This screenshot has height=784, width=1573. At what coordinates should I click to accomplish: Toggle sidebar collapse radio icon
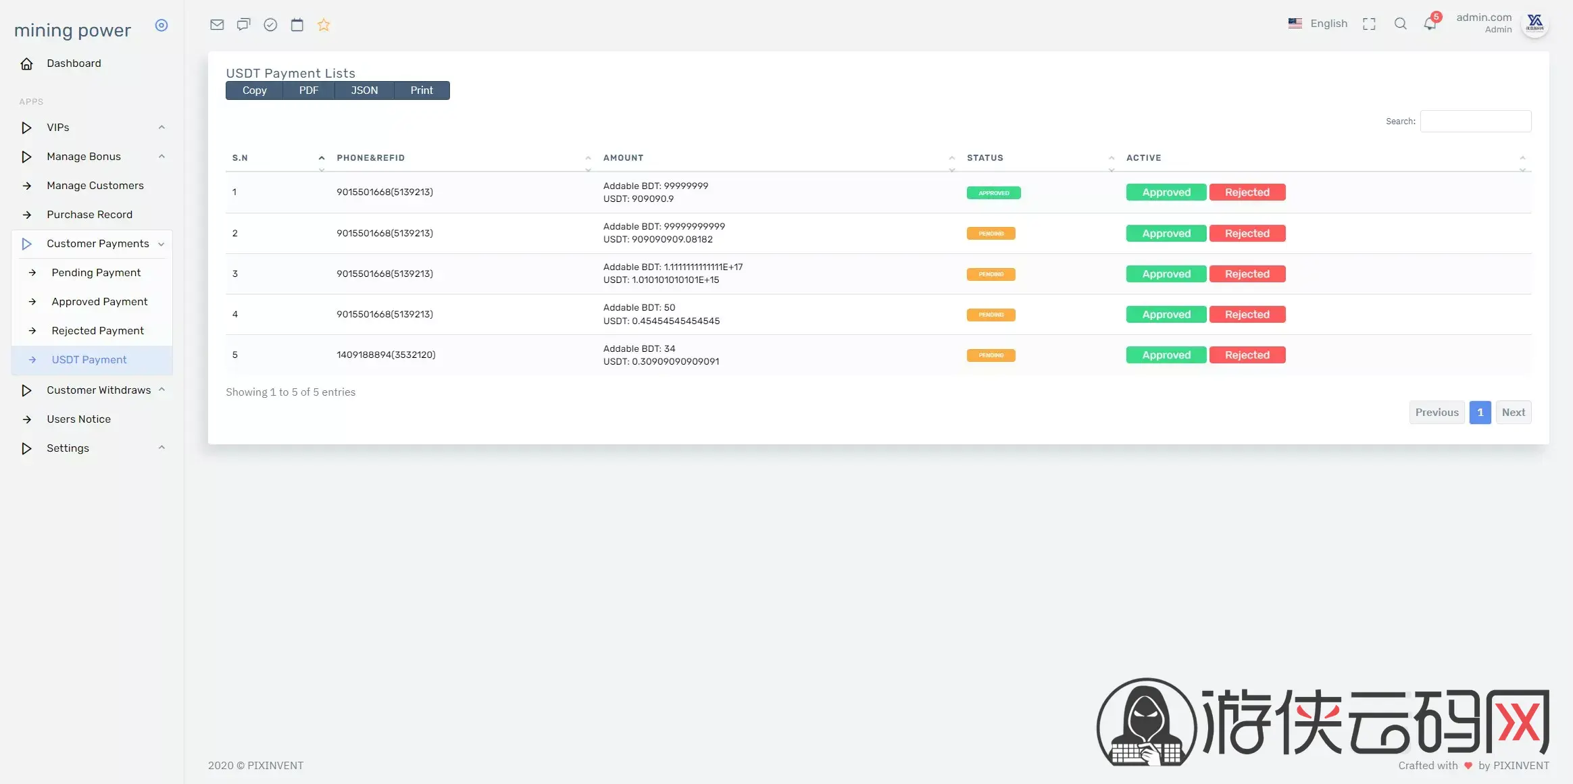coord(161,25)
